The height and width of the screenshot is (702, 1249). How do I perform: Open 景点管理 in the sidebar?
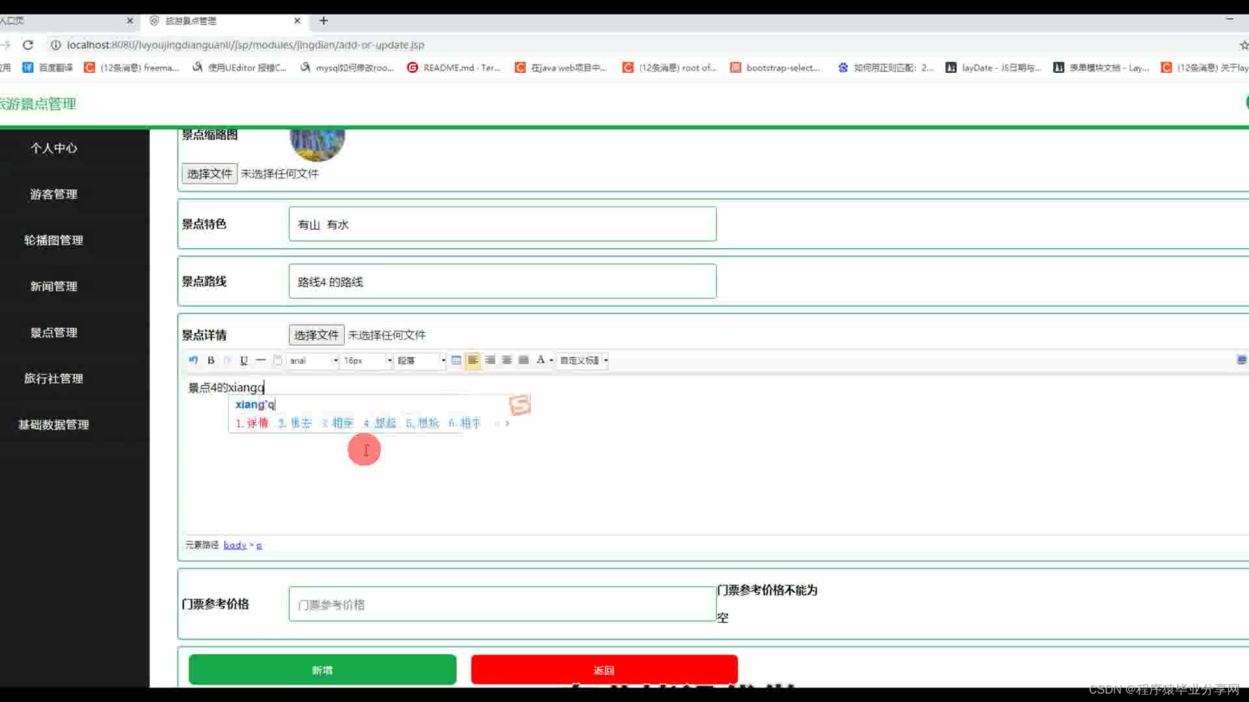(54, 333)
